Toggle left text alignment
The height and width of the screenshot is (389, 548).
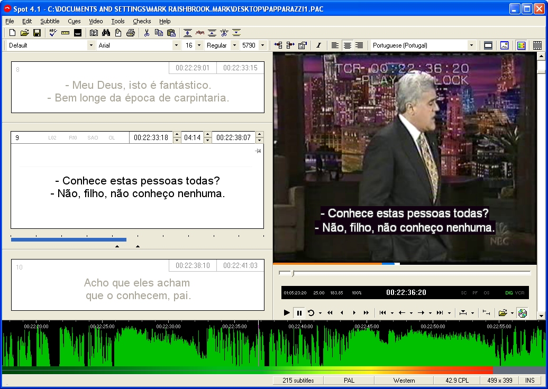tap(335, 45)
